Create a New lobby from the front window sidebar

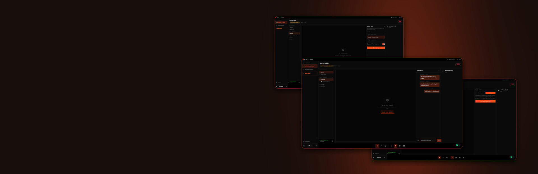(310, 74)
